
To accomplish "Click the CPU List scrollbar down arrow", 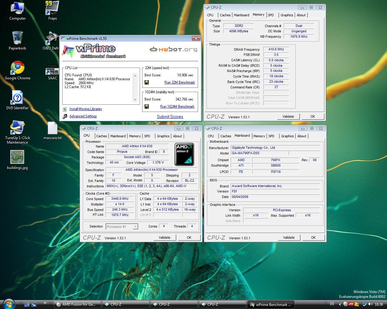I will click(135, 100).
